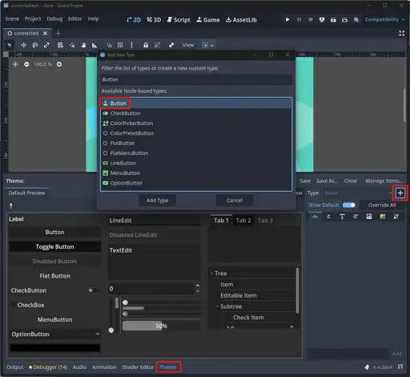Click the lock selected node icon
The width and height of the screenshot is (410, 377).
coord(146,45)
